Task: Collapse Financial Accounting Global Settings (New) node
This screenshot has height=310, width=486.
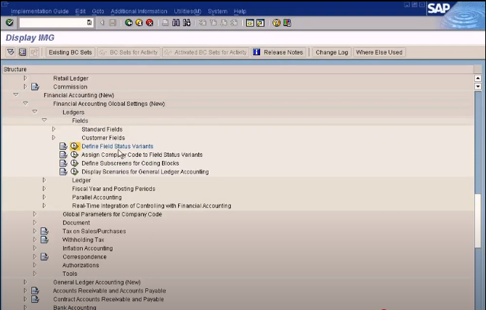Action: pyautogui.click(x=25, y=103)
